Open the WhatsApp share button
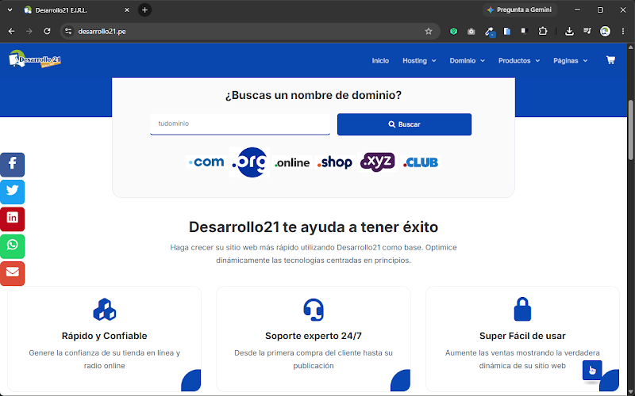This screenshot has height=396, width=635. click(12, 246)
